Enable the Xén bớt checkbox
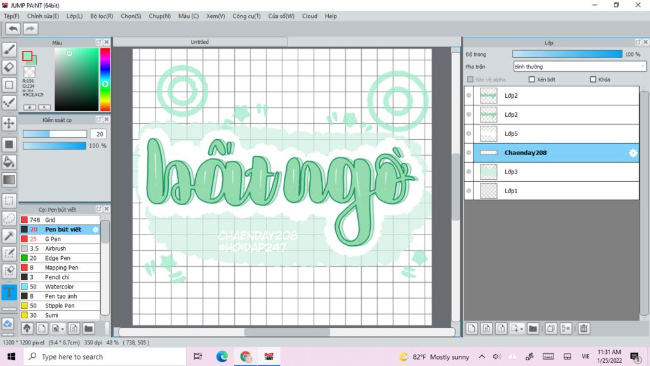 click(532, 79)
